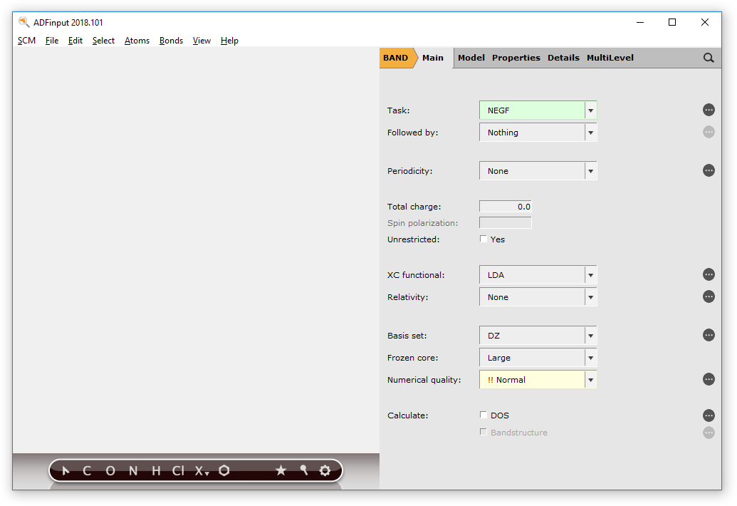Viewport: 737px width, 506px height.
Task: Open the Frozen core dropdown
Action: (538, 358)
